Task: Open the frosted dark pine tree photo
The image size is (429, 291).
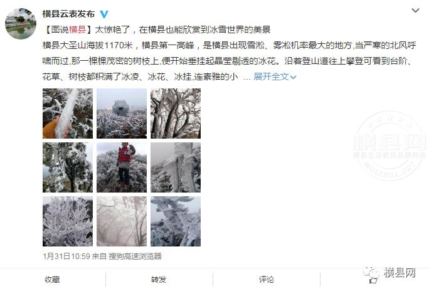Action: [68, 167]
